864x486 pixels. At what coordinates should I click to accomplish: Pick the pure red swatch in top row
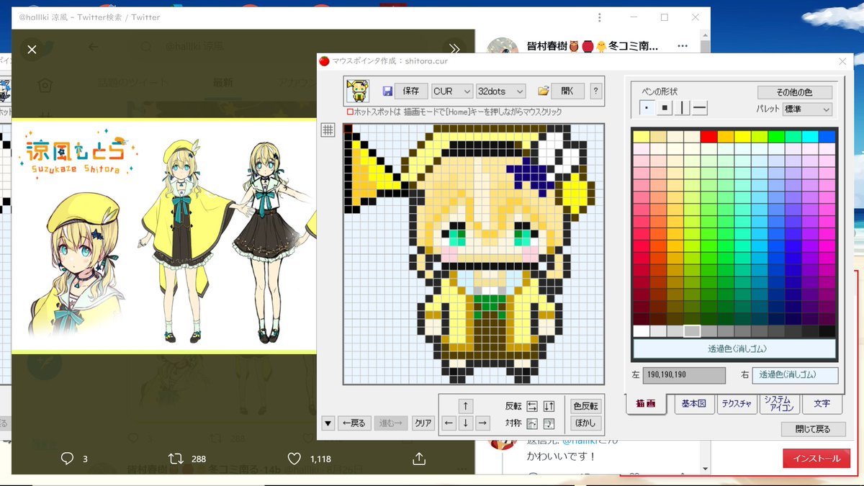tap(708, 136)
